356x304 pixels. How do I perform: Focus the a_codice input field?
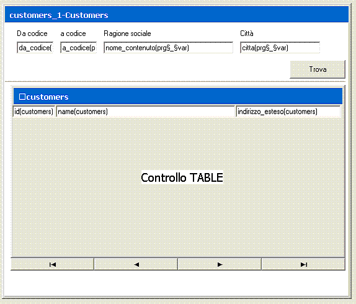79,48
